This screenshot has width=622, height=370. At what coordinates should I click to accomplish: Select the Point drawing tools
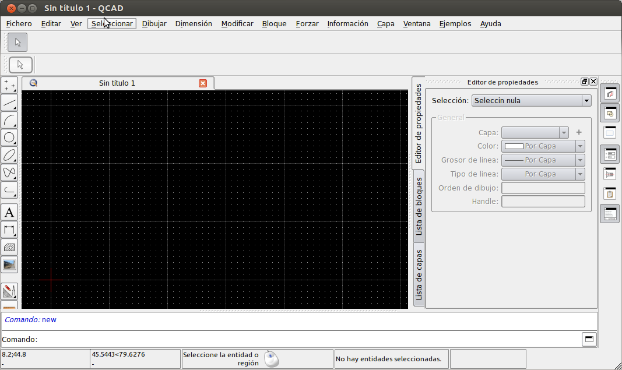9,86
